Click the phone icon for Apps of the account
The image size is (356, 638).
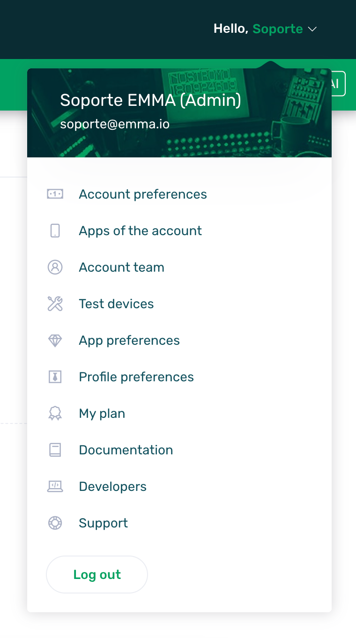[x=55, y=230]
